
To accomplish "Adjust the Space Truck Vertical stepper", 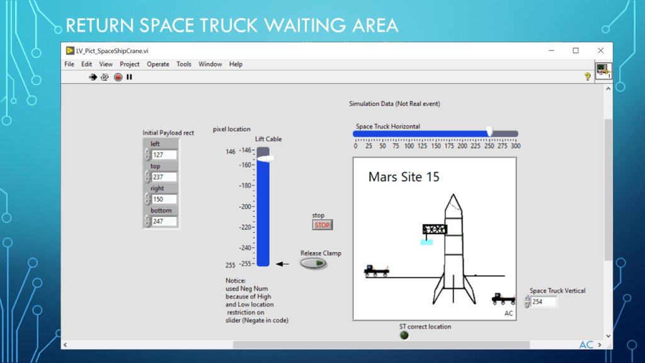I will pyautogui.click(x=527, y=302).
